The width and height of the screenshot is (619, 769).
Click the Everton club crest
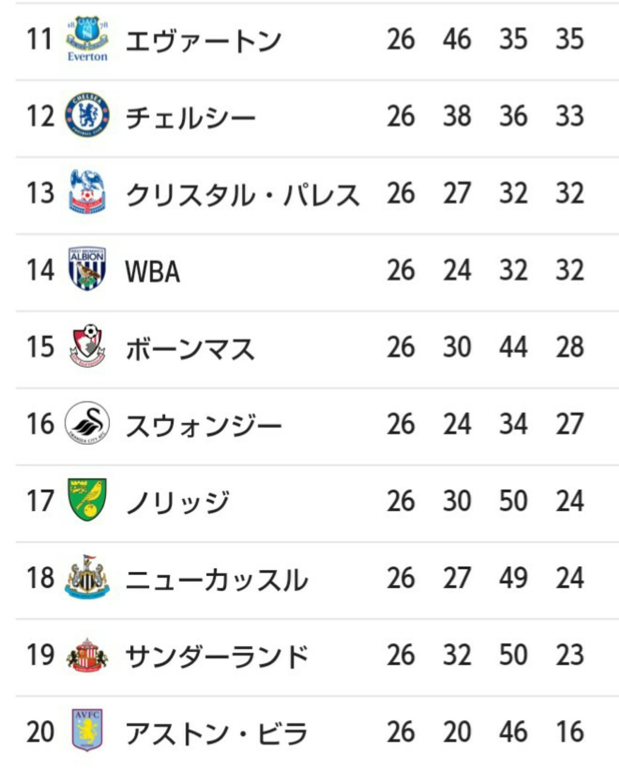[87, 39]
